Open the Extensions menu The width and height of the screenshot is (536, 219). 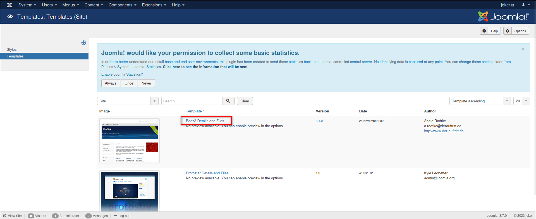pos(154,5)
